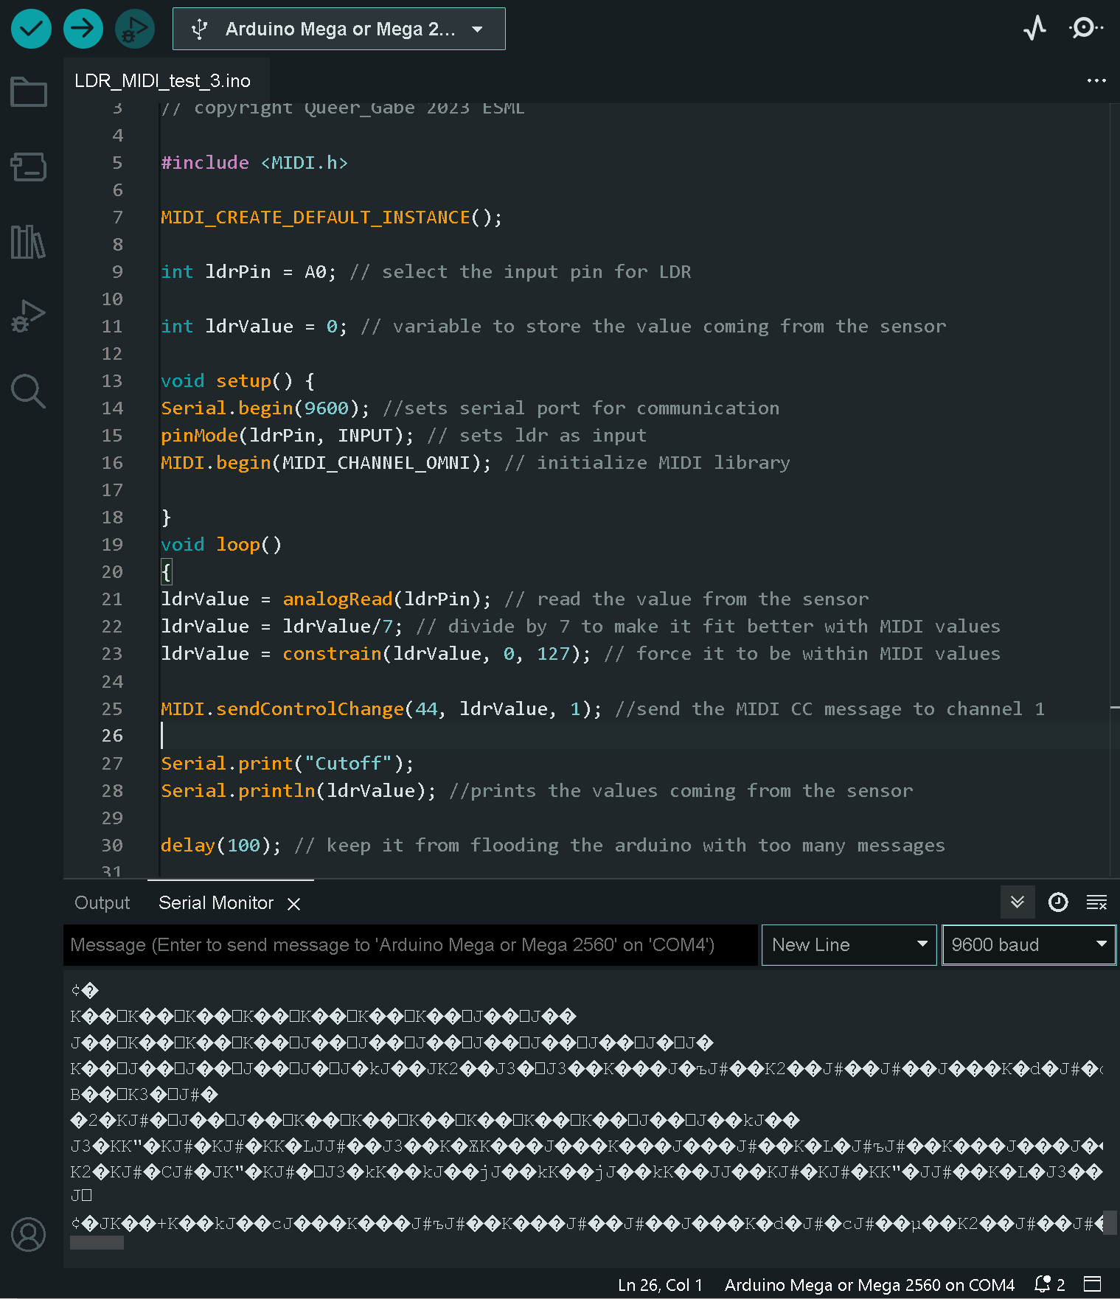The width and height of the screenshot is (1120, 1299).
Task: Open the Debug sidebar panel
Action: 29,316
